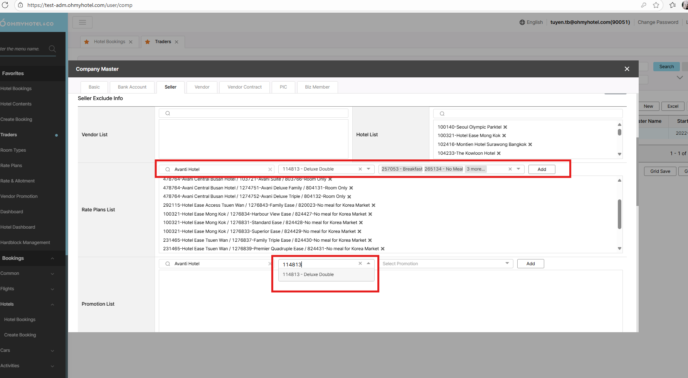
Task: Close the Hotel Bookings tab
Action: click(x=131, y=42)
